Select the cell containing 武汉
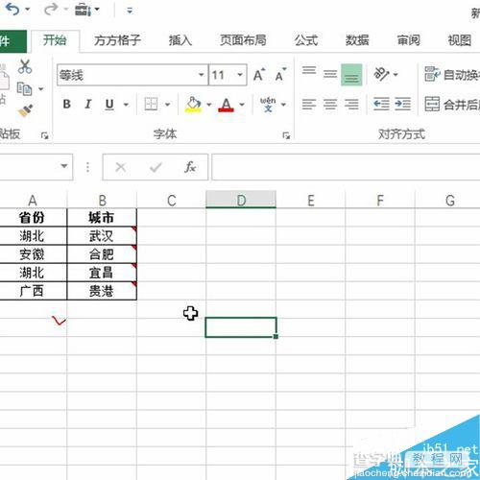 [x=102, y=236]
